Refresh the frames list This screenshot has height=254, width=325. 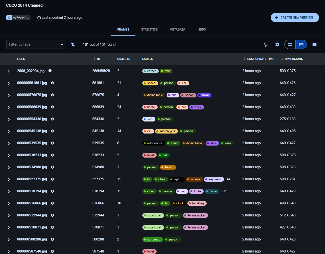click(x=266, y=44)
